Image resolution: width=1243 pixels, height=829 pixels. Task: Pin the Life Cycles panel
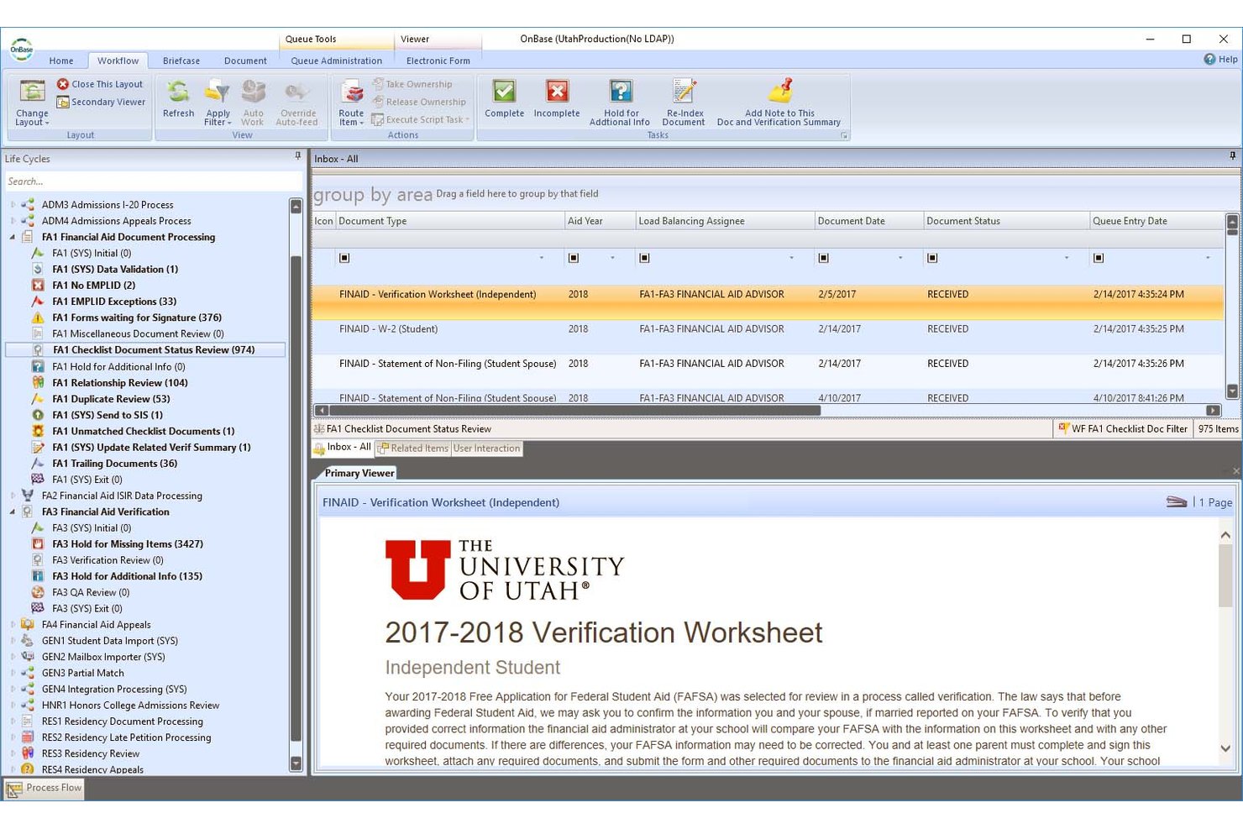tap(297, 156)
